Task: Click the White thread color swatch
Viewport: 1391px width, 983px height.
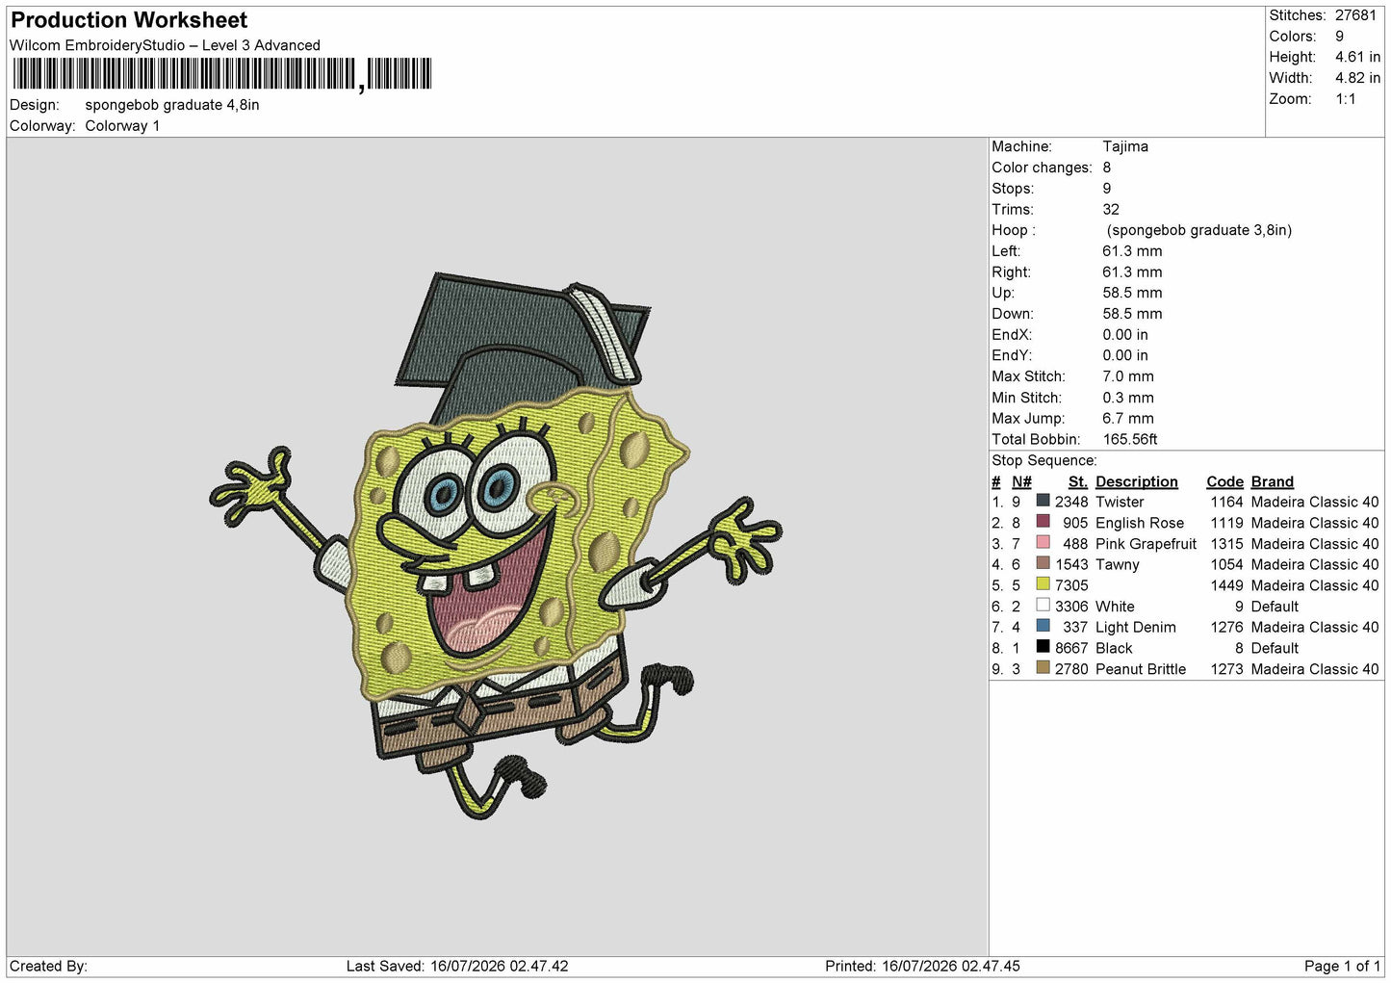Action: tap(1043, 606)
